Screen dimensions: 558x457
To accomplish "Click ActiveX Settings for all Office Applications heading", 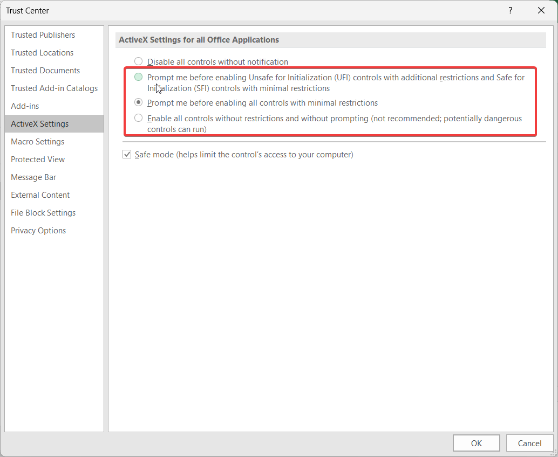I will point(199,40).
